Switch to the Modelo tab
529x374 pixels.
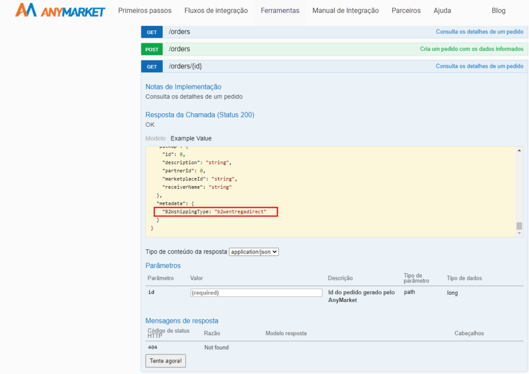(155, 138)
